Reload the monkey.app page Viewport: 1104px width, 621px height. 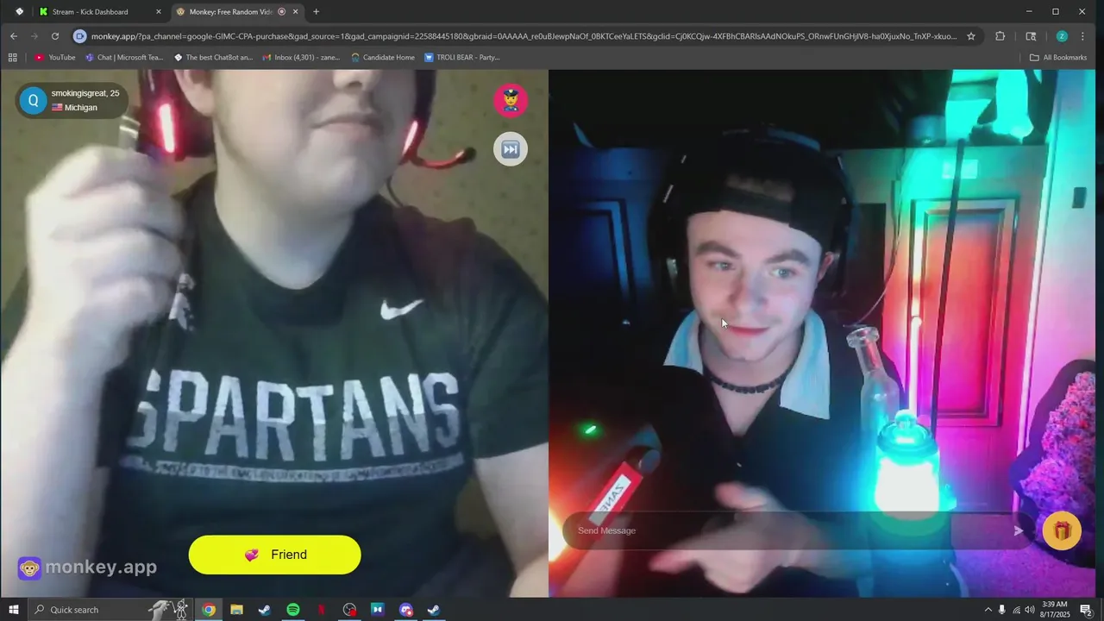pos(55,36)
